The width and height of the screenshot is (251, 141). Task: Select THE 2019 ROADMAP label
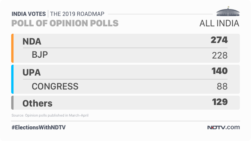[77, 14]
